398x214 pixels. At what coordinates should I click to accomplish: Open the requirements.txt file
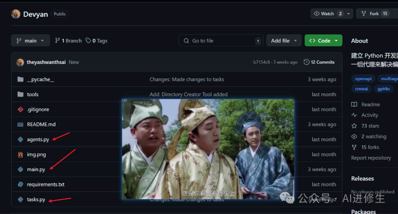46,184
